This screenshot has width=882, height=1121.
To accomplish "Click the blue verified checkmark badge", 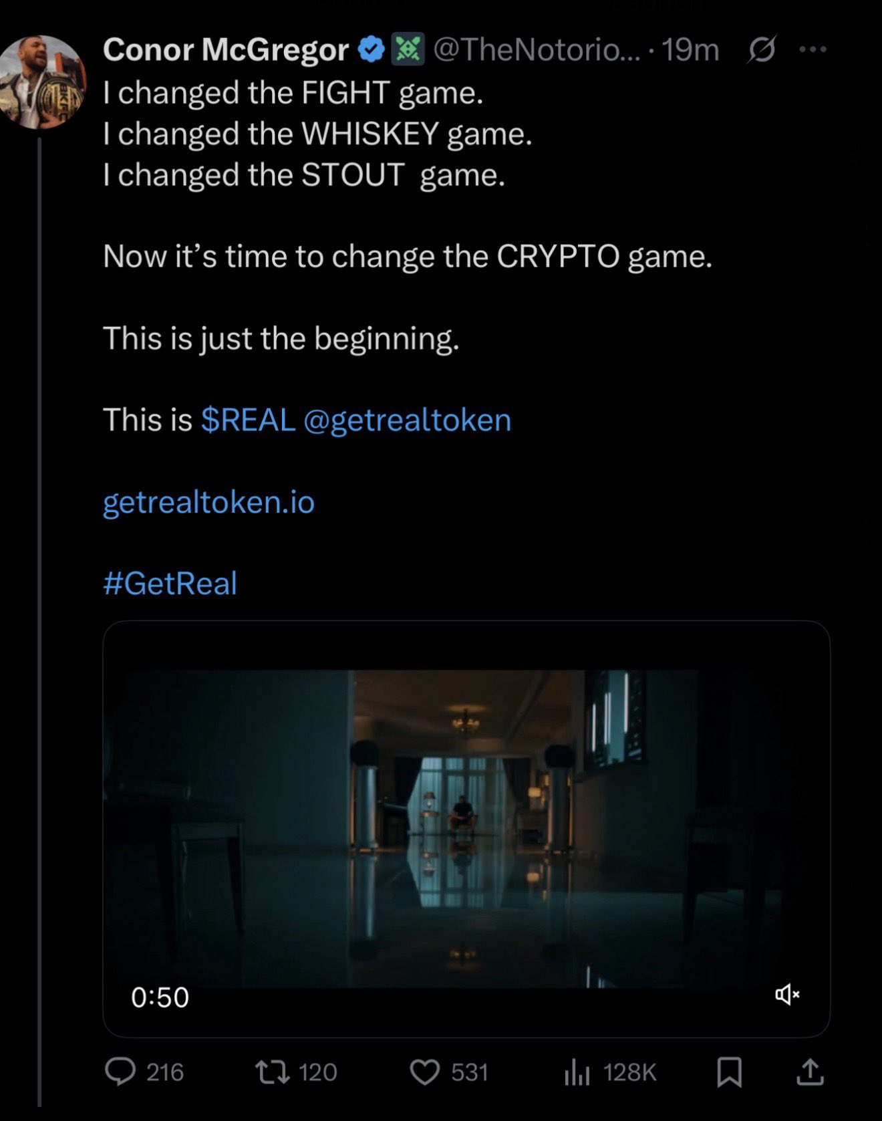I will pos(372,49).
